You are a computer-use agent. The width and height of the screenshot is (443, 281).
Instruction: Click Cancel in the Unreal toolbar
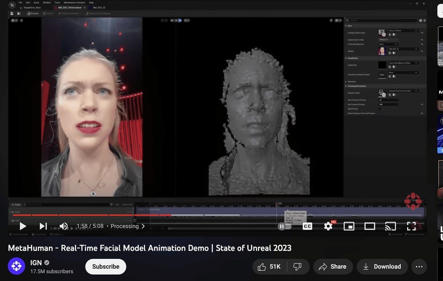pos(48,13)
